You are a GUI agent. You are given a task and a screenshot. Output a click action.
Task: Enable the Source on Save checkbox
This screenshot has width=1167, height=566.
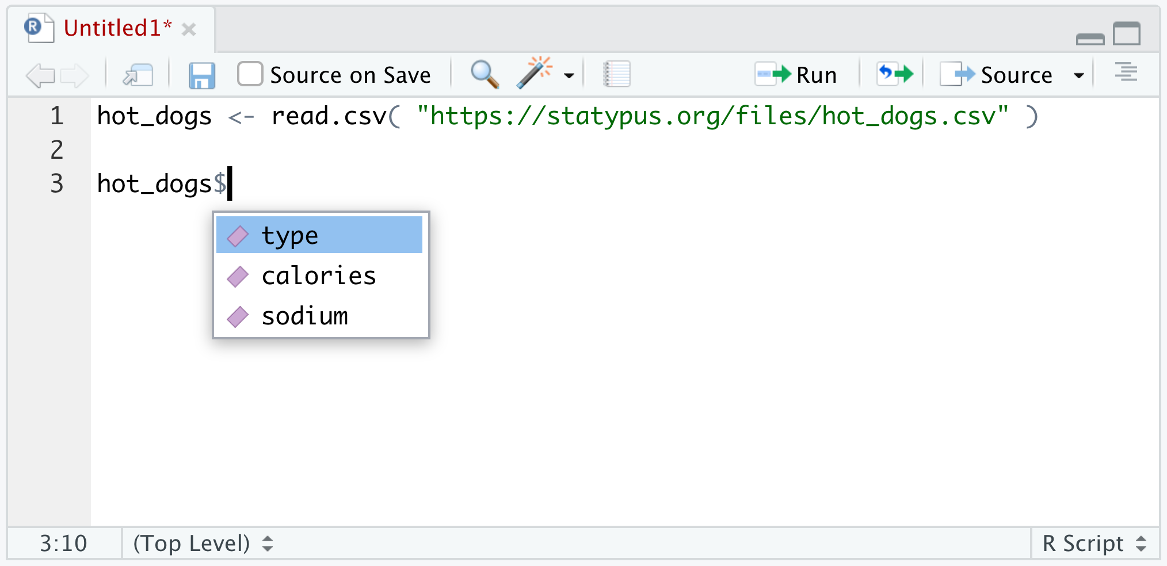pos(250,74)
